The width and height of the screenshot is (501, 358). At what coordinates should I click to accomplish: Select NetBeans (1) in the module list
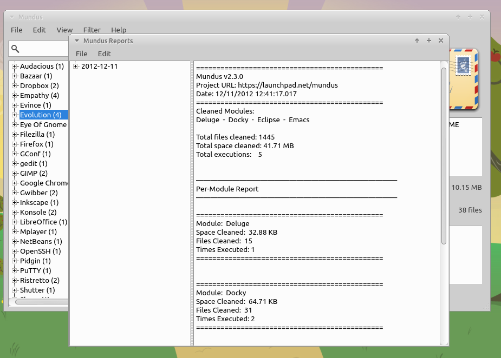tap(41, 241)
